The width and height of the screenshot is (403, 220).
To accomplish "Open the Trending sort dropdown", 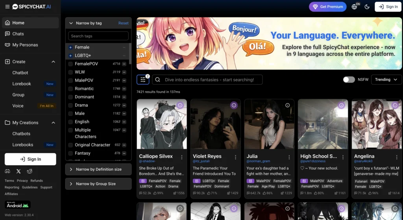I will [386, 79].
